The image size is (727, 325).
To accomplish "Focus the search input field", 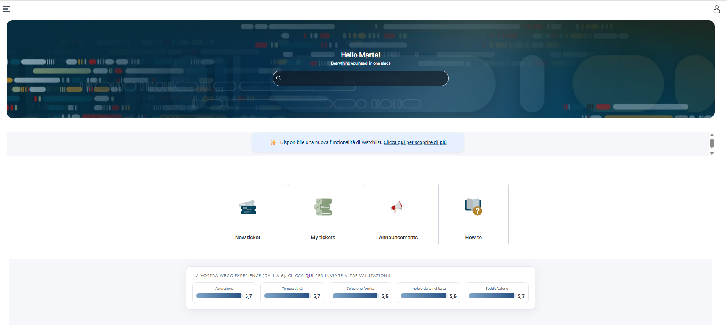I will (x=363, y=78).
